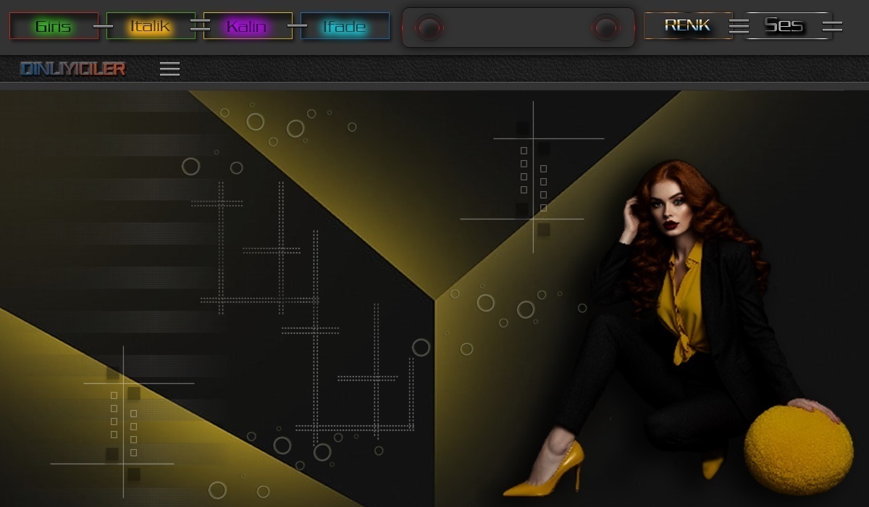This screenshot has width=869, height=507.
Task: Click the right round knob
Action: (x=606, y=28)
